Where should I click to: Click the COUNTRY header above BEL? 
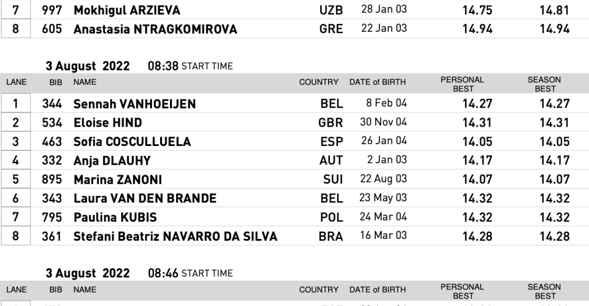pos(319,82)
